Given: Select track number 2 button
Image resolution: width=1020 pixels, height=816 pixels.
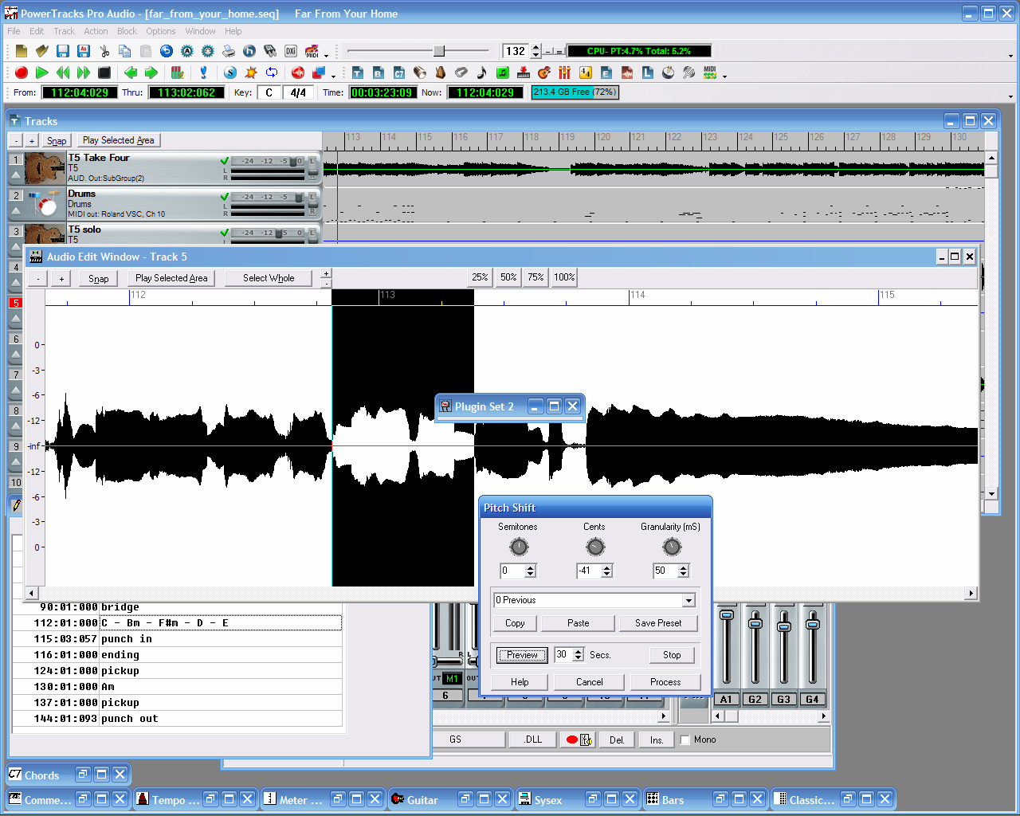Looking at the screenshot, I should tap(16, 195).
